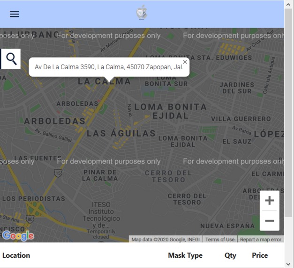
Task: Click the vertical scrollbar thumb
Action: [288, 113]
